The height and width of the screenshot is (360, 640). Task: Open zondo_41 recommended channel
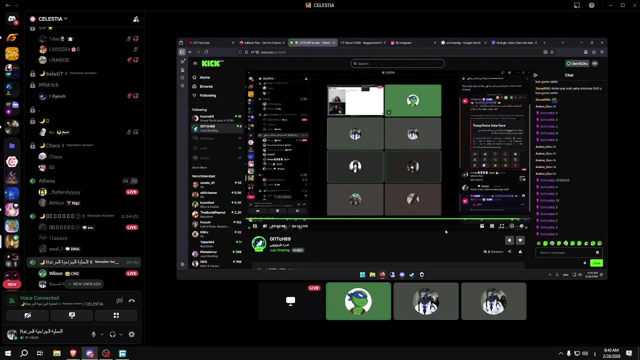click(216, 184)
